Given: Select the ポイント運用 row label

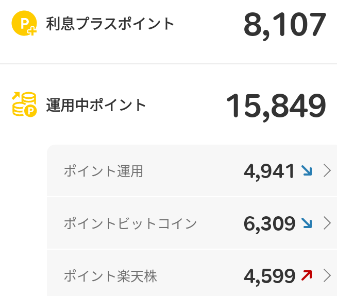Looking at the screenshot, I should point(104,171).
